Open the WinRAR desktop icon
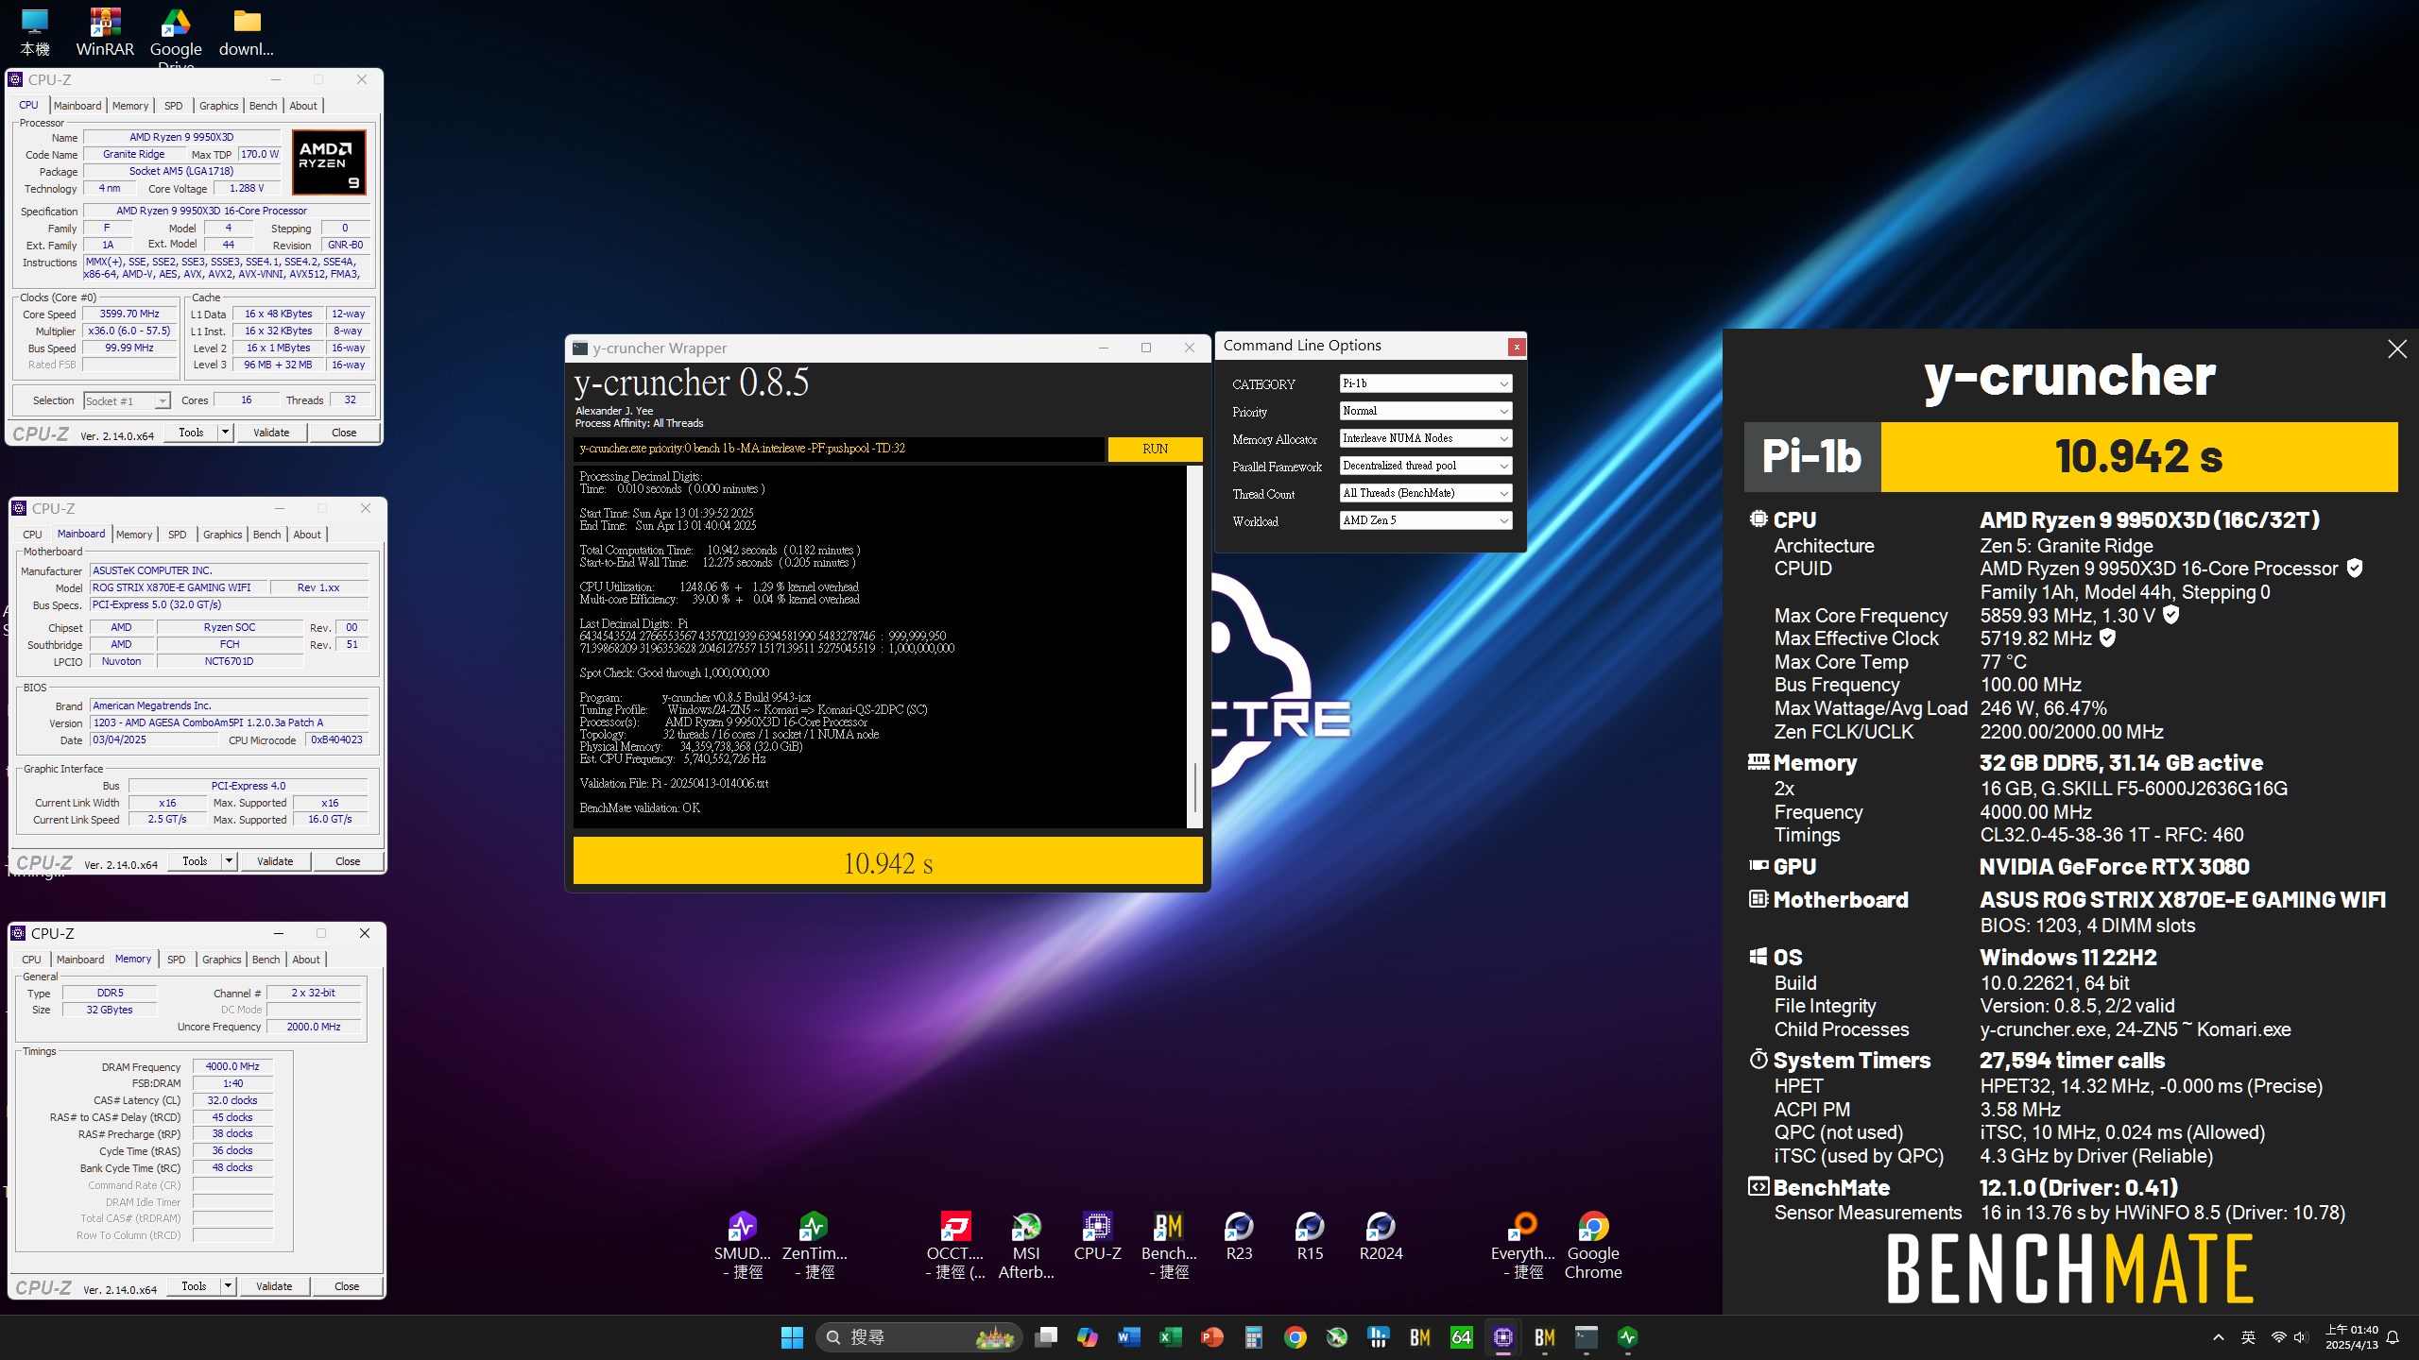The width and height of the screenshot is (2419, 1360). point(105,32)
